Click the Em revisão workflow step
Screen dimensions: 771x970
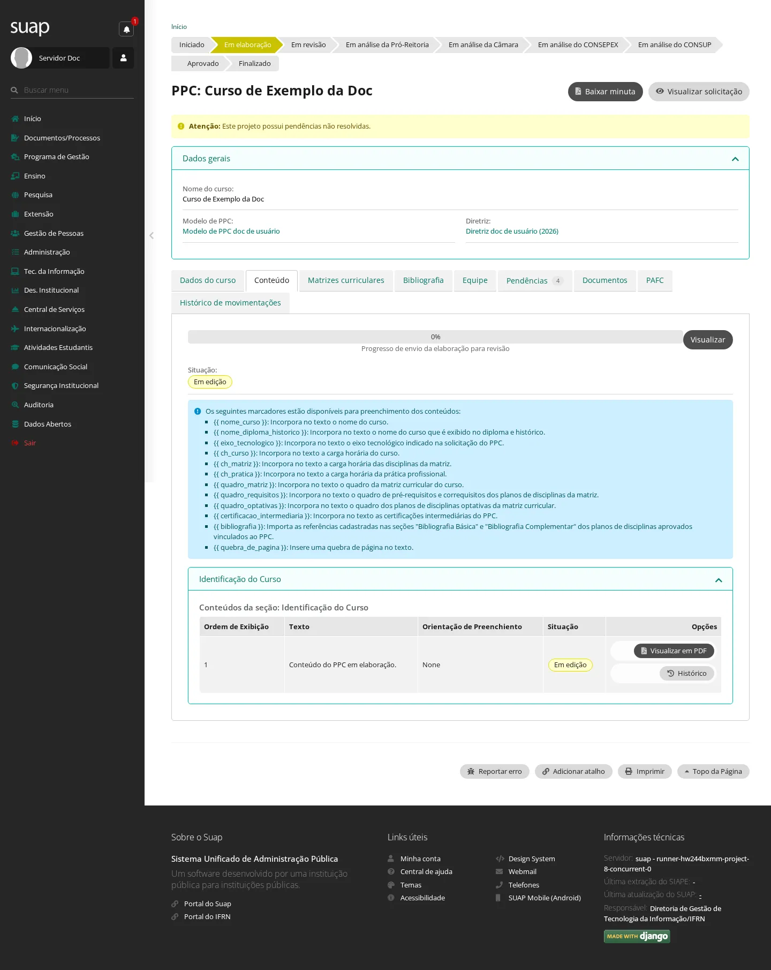point(308,45)
